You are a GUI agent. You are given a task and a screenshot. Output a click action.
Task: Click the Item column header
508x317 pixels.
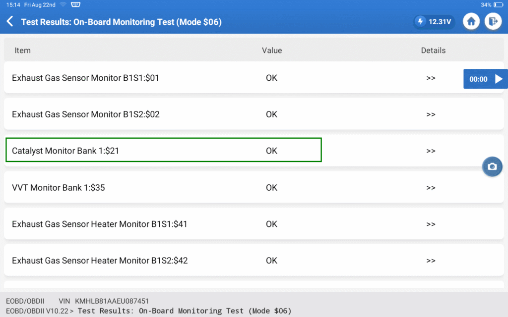23,51
